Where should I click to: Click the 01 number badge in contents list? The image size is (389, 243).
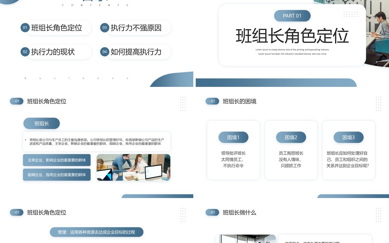click(x=25, y=28)
